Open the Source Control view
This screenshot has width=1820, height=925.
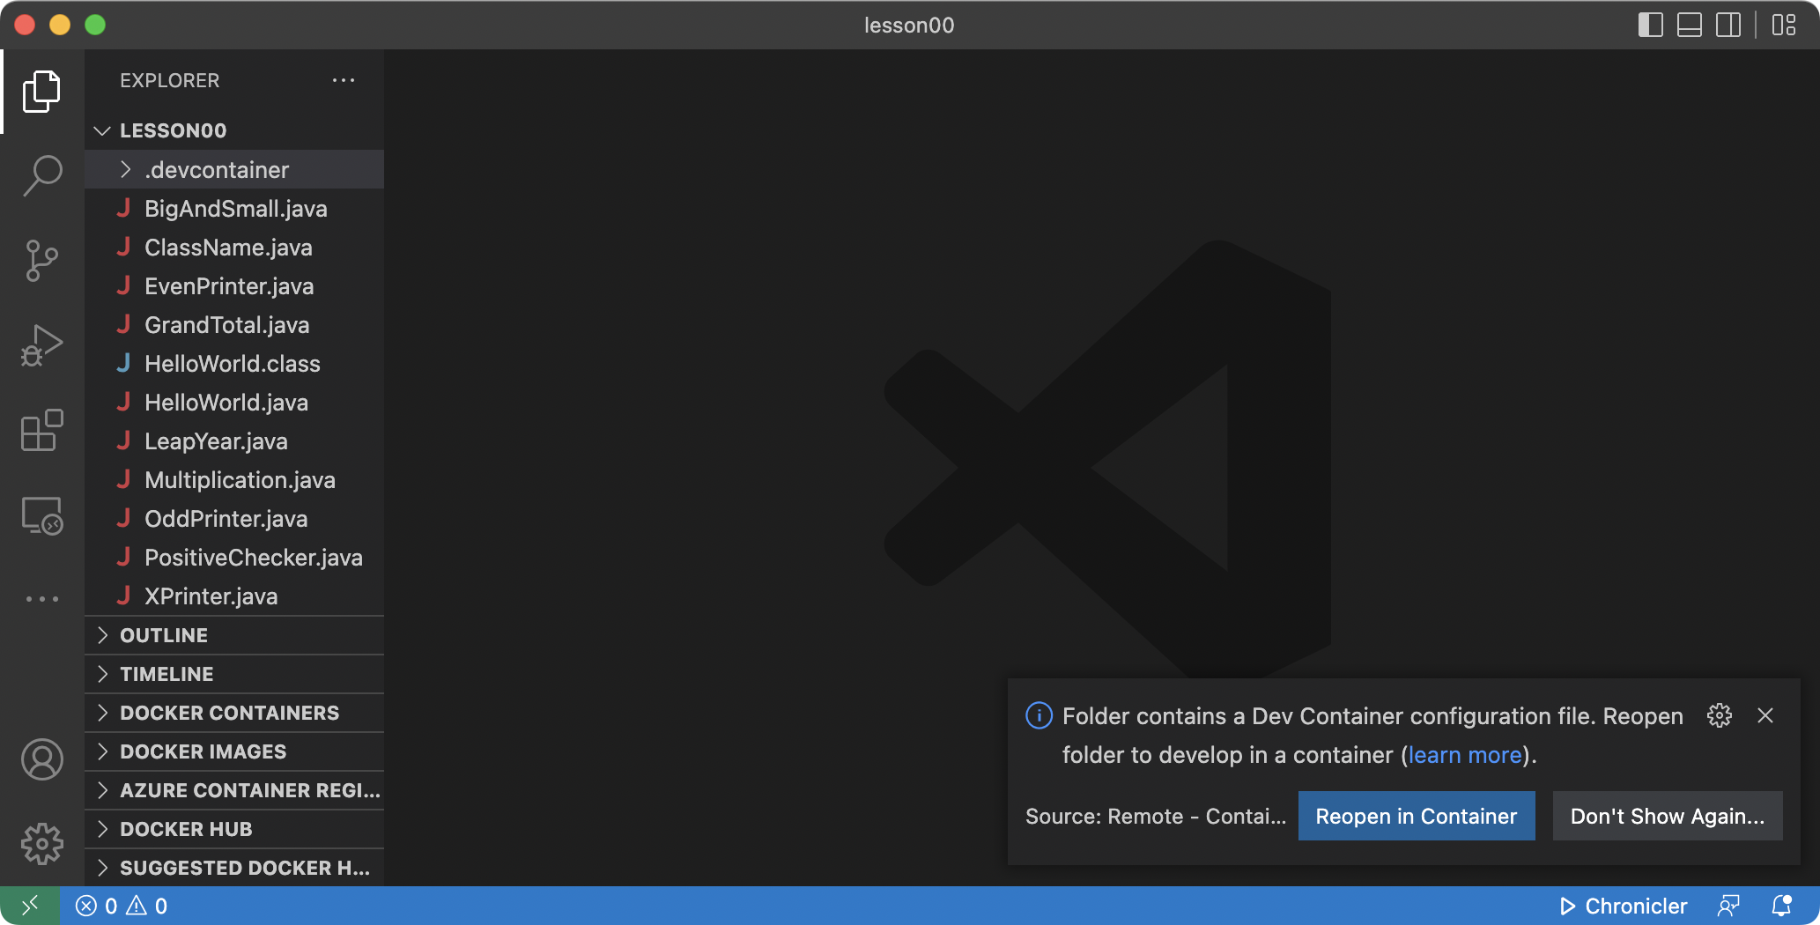tap(41, 260)
